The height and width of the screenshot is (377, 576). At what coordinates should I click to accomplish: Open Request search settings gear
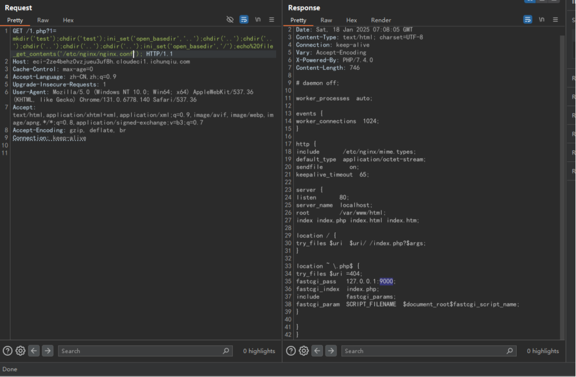click(21, 351)
